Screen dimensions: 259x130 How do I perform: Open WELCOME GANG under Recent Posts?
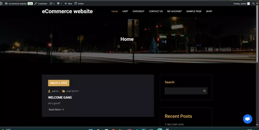coord(175,124)
